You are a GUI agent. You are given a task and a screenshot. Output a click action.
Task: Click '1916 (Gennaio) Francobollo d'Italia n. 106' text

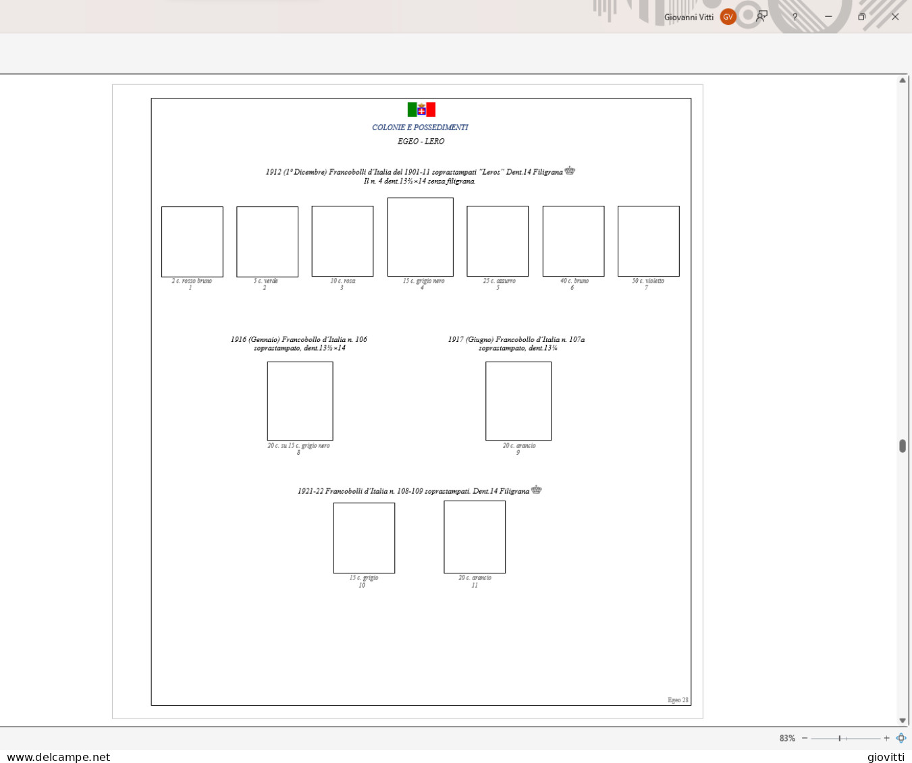tap(299, 339)
